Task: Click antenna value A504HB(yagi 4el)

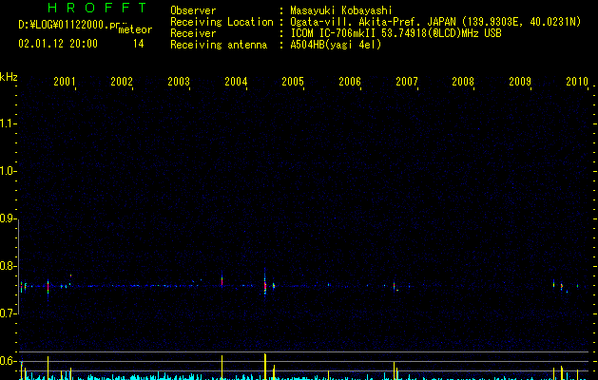Action: [336, 45]
